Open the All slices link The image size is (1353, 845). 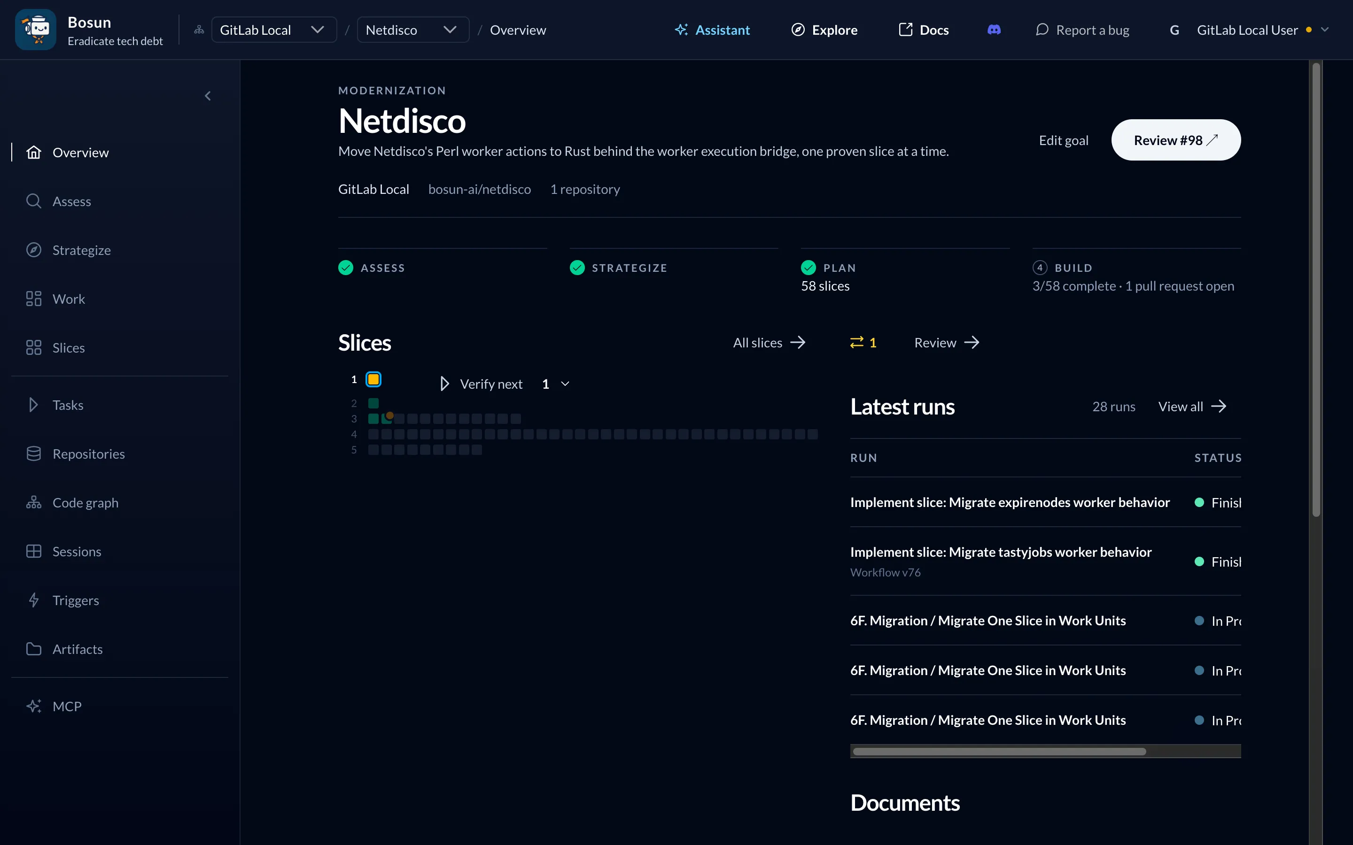point(770,343)
